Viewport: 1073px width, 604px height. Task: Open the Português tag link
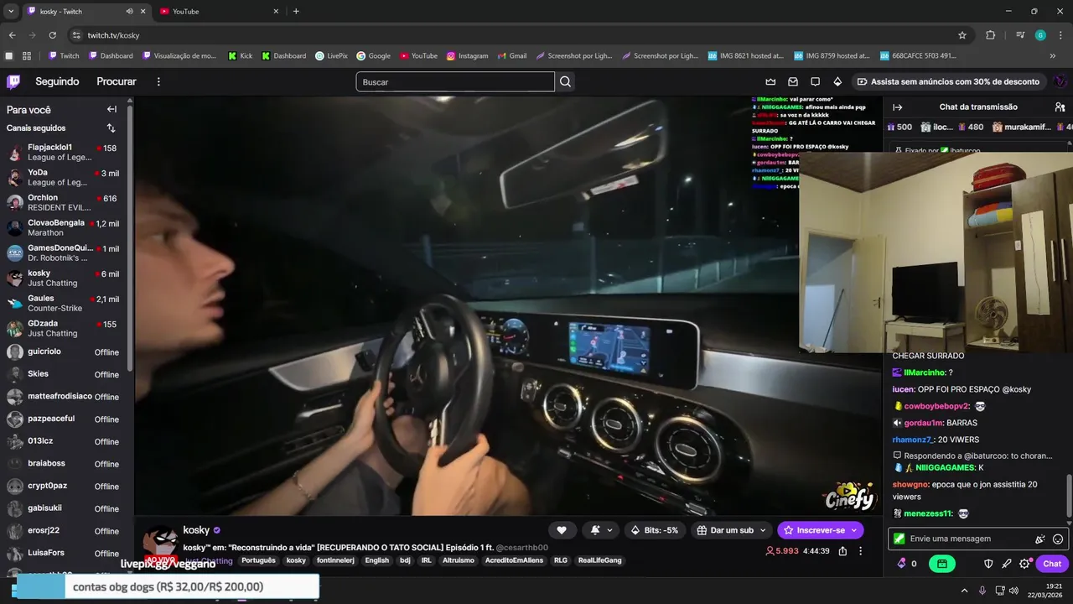(258, 560)
